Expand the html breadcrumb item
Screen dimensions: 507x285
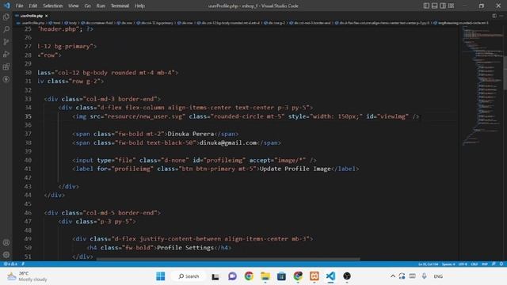55,23
